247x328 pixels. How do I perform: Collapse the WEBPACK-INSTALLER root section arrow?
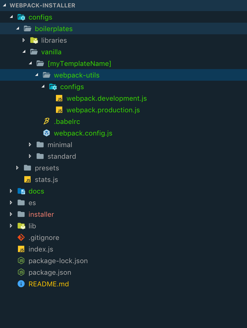pos(4,5)
